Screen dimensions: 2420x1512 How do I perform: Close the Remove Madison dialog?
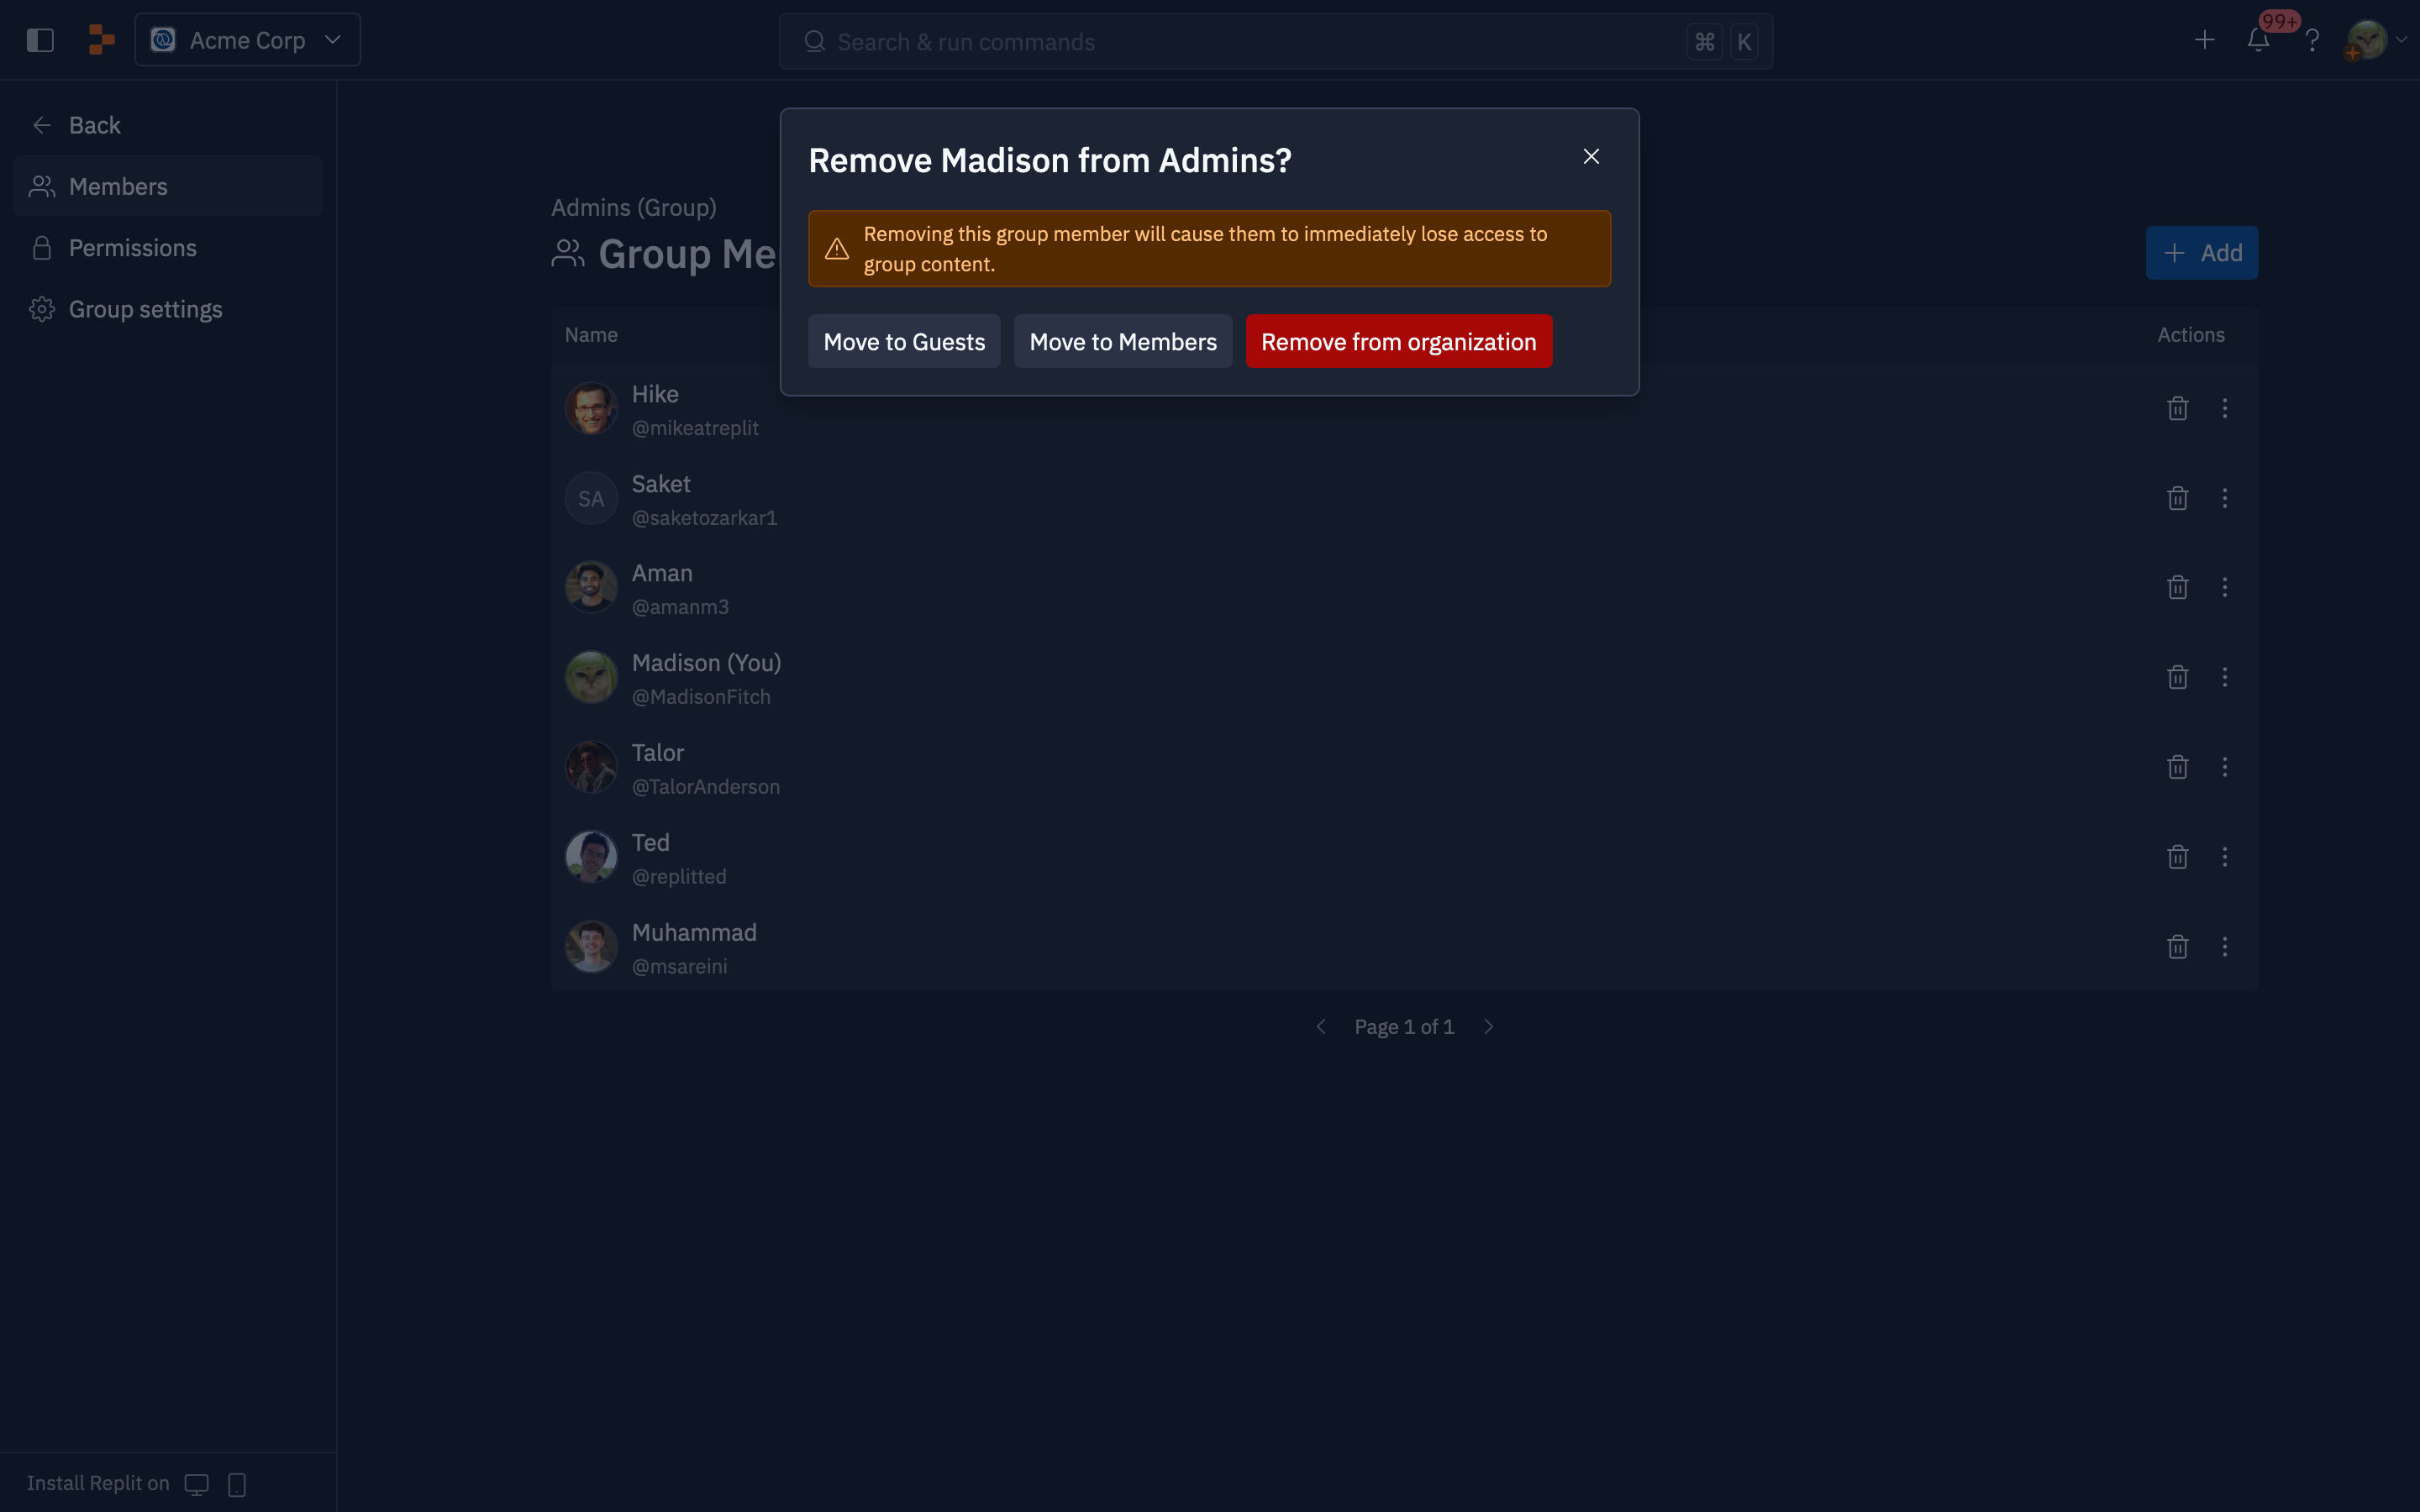(x=1591, y=157)
